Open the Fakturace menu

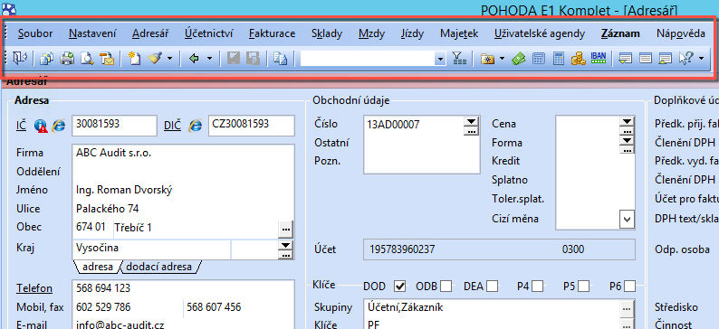tap(272, 33)
